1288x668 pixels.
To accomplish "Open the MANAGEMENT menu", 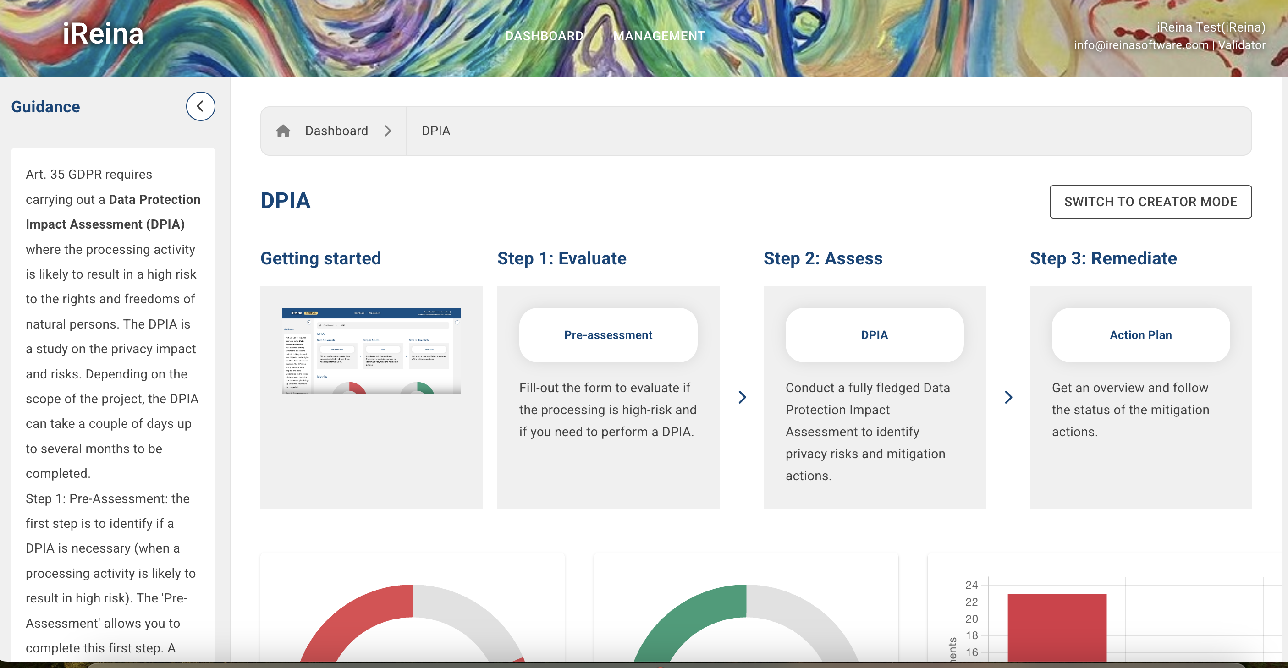I will (659, 36).
